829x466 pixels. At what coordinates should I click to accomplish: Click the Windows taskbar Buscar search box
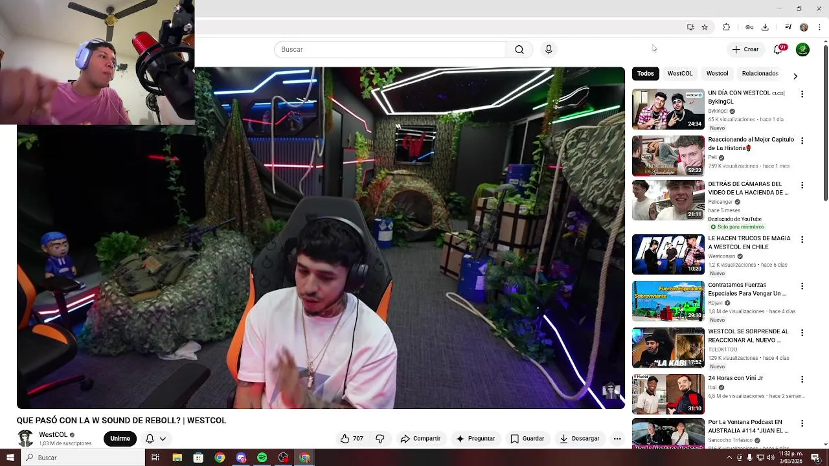[83, 458]
